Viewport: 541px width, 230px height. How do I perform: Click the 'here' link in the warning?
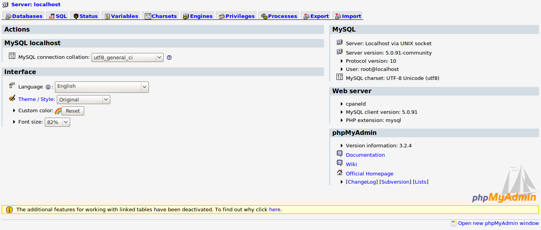tap(275, 210)
